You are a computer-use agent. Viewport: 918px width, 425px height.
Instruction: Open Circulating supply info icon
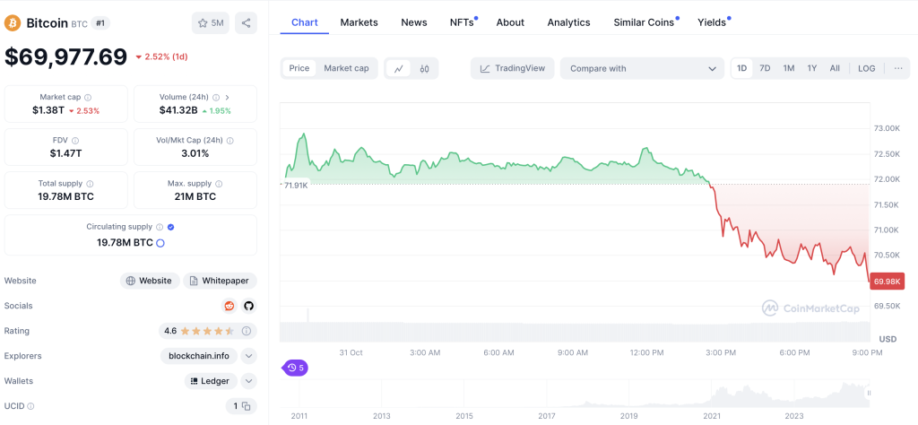(x=160, y=227)
